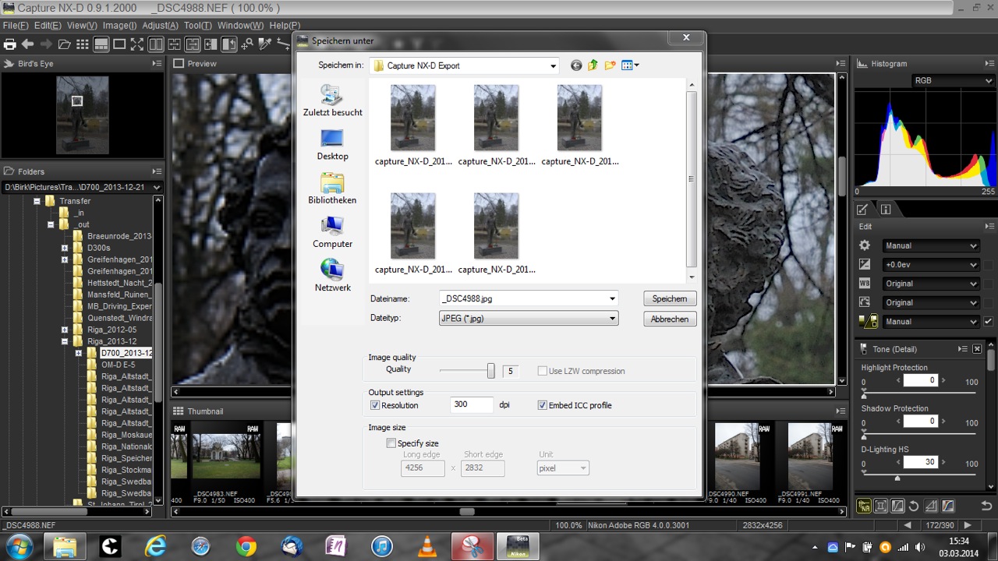
Task: Create new folder in the save dialog
Action: (610, 65)
